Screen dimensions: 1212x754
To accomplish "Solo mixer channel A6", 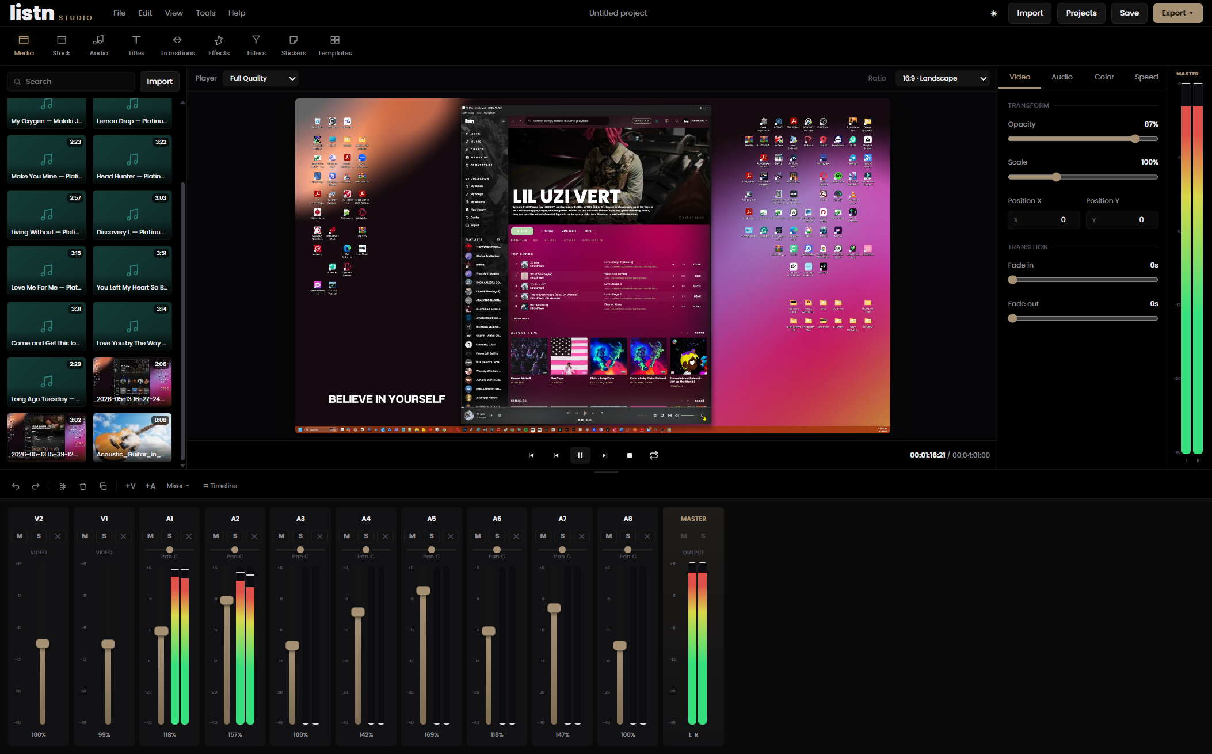I will point(497,536).
